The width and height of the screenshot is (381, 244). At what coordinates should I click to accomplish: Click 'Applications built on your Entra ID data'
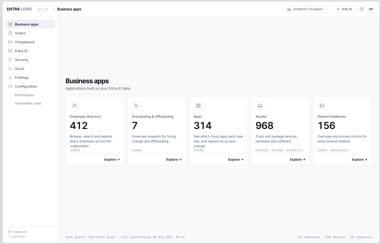click(98, 88)
